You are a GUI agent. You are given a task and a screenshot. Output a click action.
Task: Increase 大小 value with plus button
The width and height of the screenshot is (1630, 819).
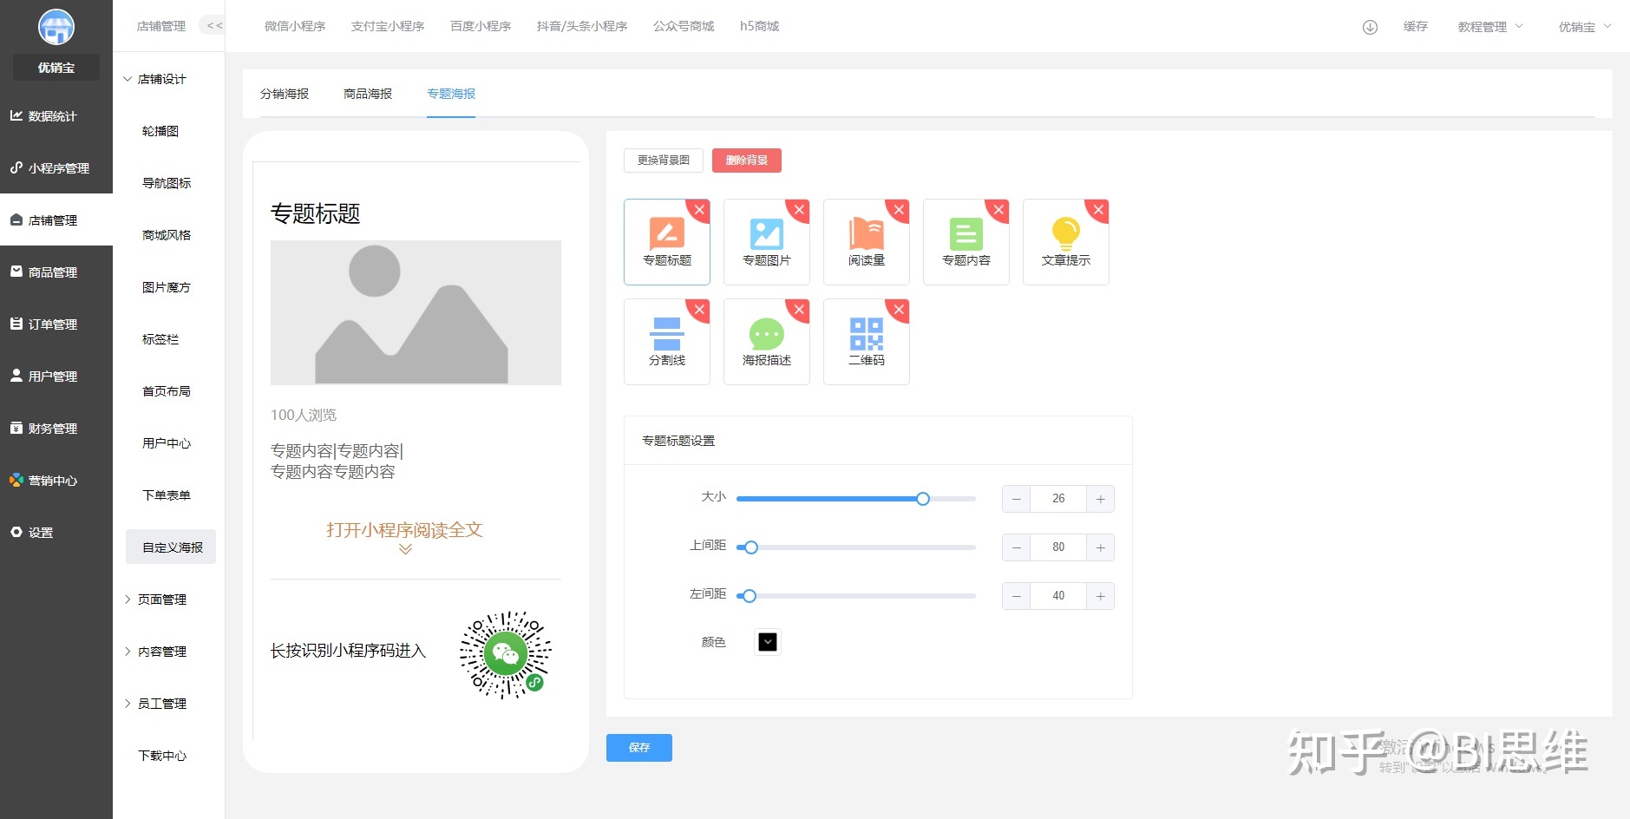pyautogui.click(x=1100, y=499)
